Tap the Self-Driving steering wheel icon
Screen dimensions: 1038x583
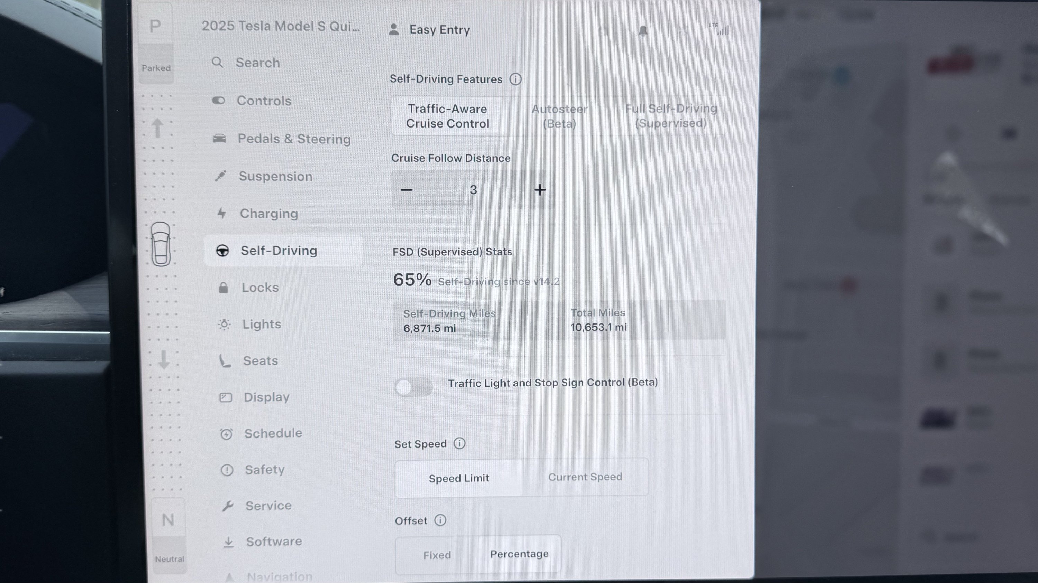click(222, 250)
